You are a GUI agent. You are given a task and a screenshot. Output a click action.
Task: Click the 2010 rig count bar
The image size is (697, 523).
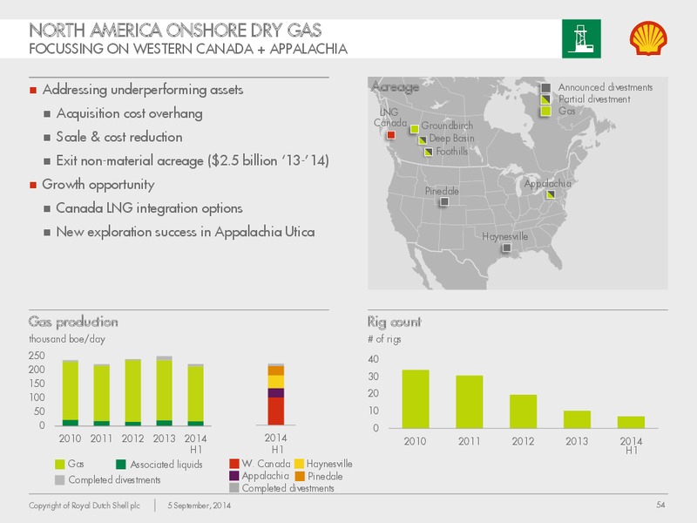tap(416, 399)
